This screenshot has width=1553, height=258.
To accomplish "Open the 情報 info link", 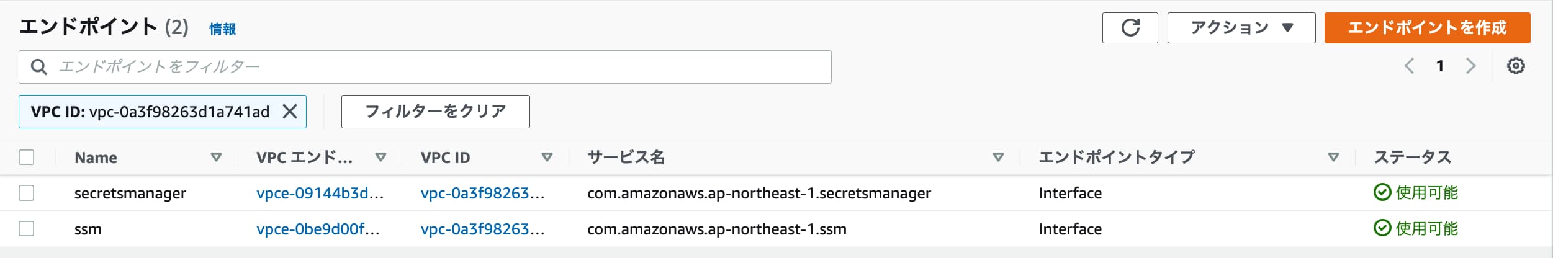I will pyautogui.click(x=222, y=29).
